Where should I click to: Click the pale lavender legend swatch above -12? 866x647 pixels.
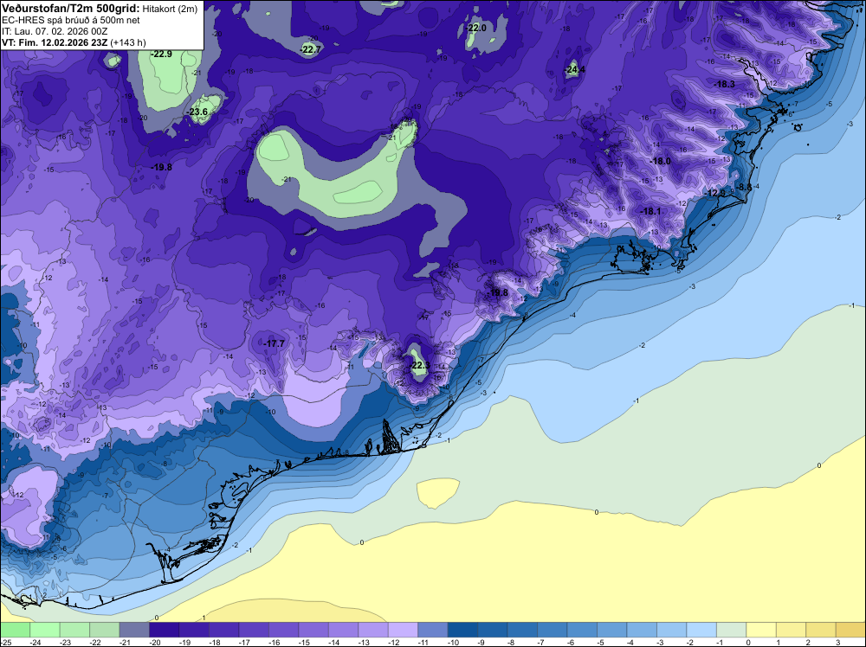pyautogui.click(x=403, y=630)
